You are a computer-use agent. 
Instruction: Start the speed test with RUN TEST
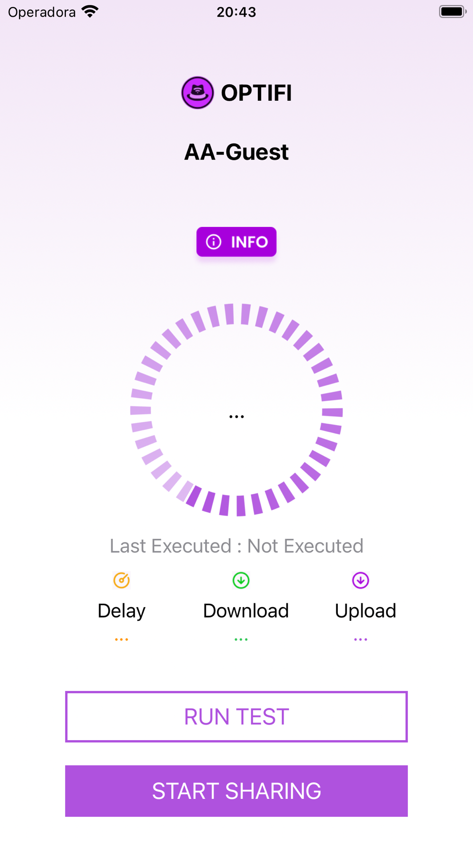236,717
